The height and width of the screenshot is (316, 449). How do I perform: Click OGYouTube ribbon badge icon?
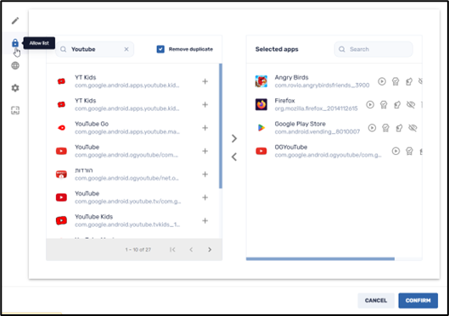click(x=409, y=151)
